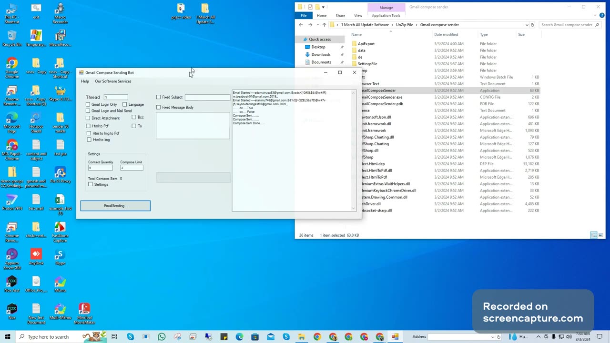Enable Gmail Login and Mail Send checkbox
This screenshot has height=343, width=610.
pyautogui.click(x=88, y=111)
